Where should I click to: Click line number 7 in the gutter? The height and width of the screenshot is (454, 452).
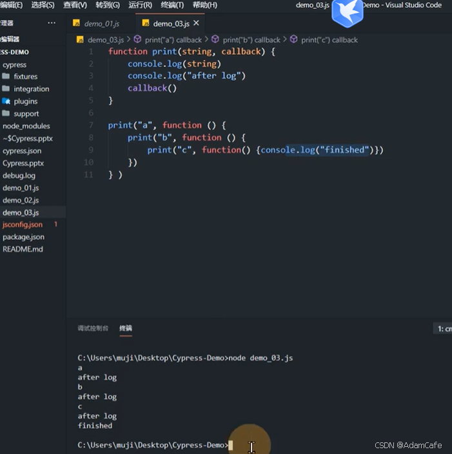[91, 125]
